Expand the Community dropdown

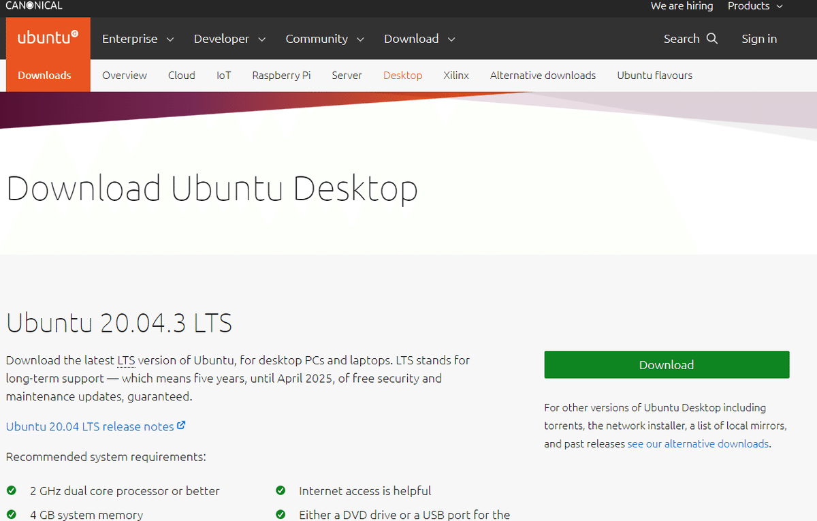click(x=325, y=39)
